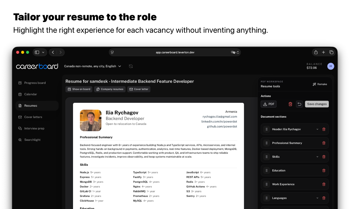Go back in browser history
Screen dimensions: 350x209
[x=53, y=52]
